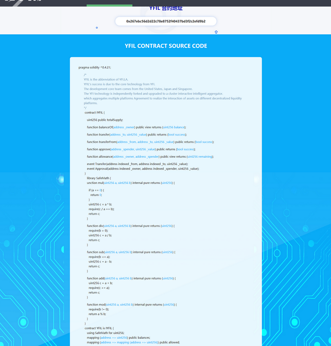Click the function mod declaration
The width and height of the screenshot is (331, 346).
click(x=131, y=305)
